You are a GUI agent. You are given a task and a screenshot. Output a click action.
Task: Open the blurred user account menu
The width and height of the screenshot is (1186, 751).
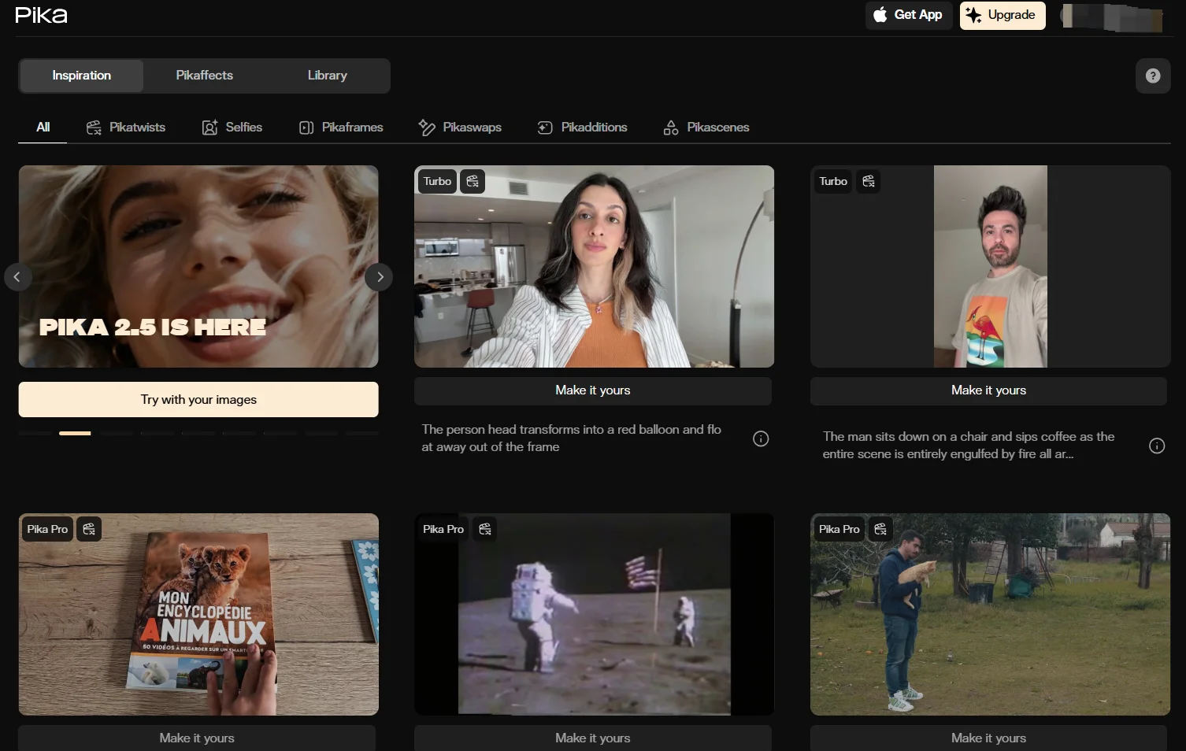pyautogui.click(x=1112, y=16)
